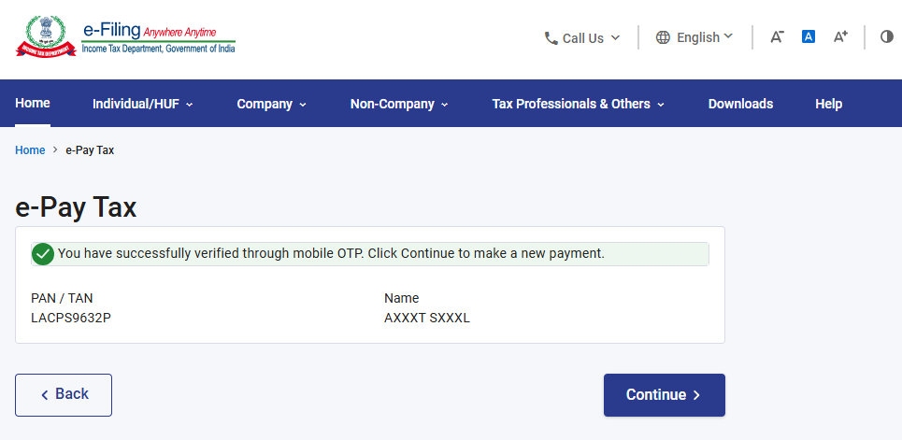
Task: Open Tax Professionals & Others menu
Action: coord(578,104)
